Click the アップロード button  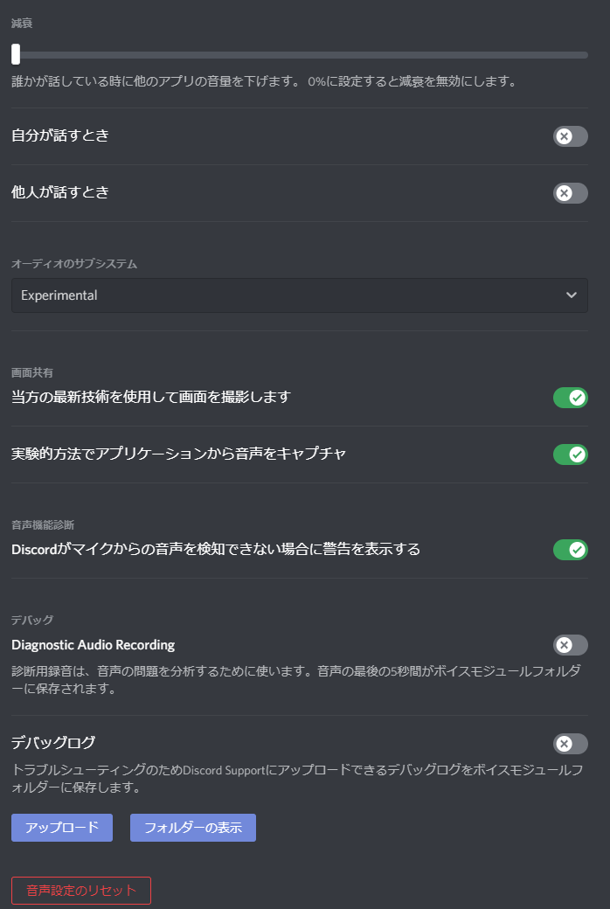tap(61, 827)
